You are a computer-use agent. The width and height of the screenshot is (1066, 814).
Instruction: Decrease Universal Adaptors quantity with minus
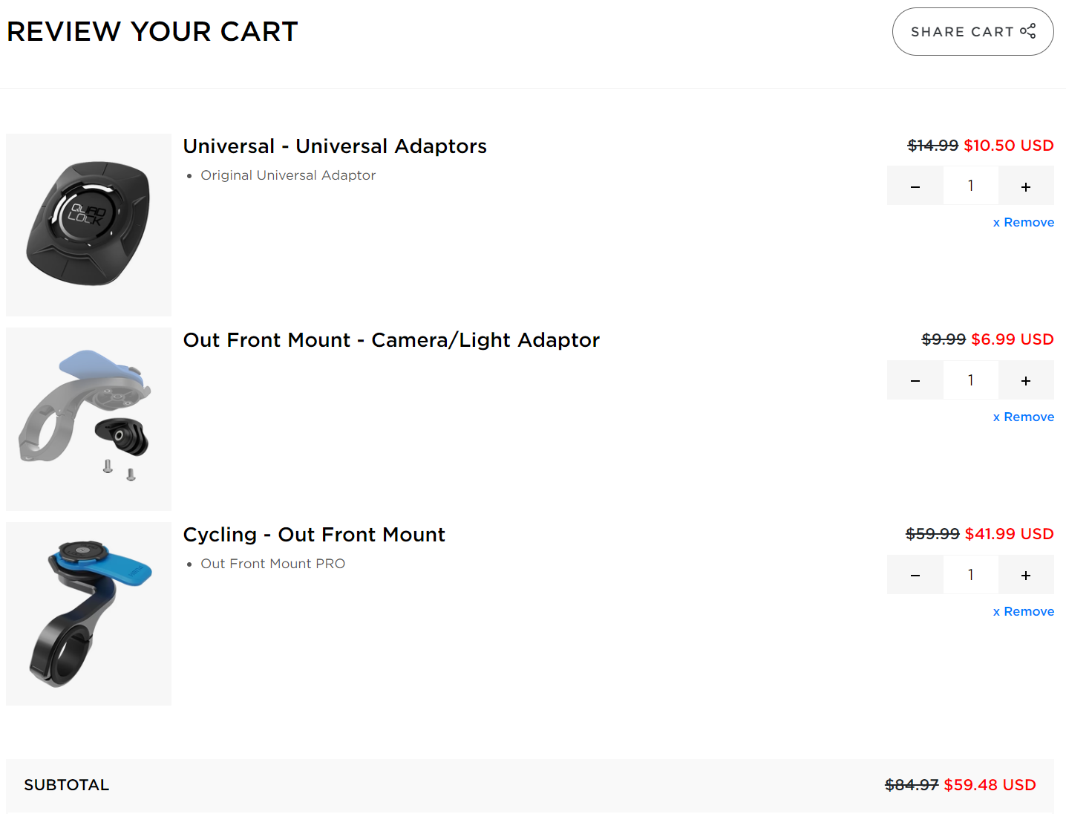coord(915,186)
